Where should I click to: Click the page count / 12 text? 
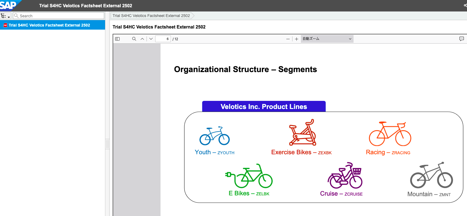pos(175,39)
